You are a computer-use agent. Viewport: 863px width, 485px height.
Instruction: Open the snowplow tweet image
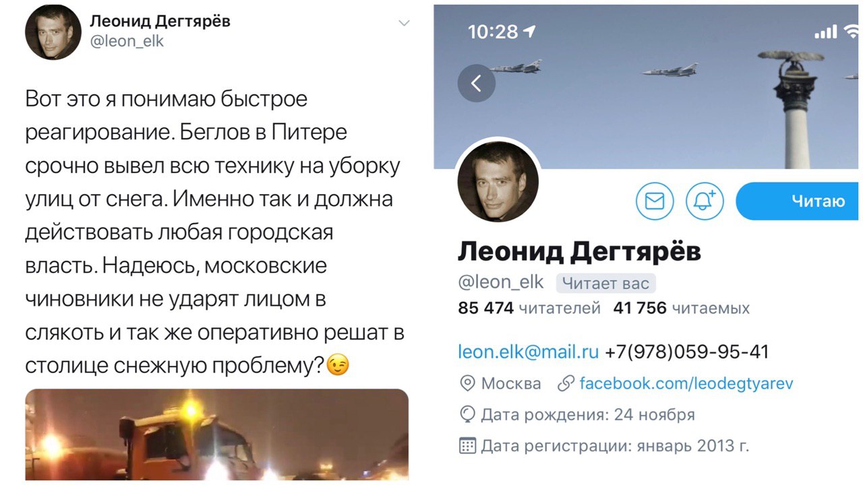coord(216,434)
